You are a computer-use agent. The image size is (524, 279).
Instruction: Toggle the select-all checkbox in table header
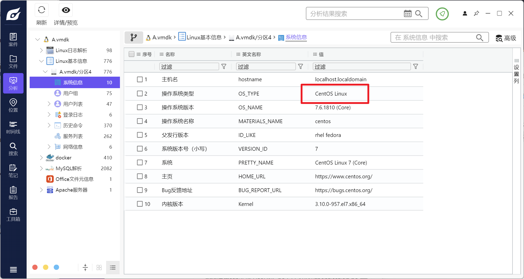pyautogui.click(x=131, y=54)
